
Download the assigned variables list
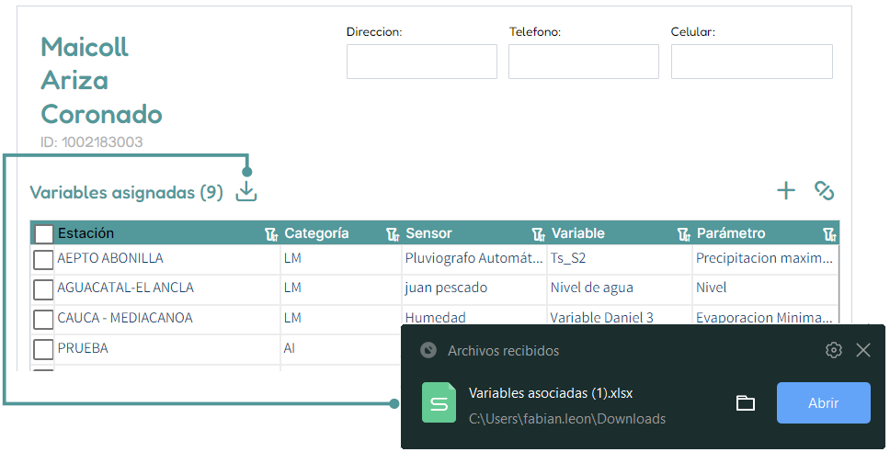[x=246, y=191]
